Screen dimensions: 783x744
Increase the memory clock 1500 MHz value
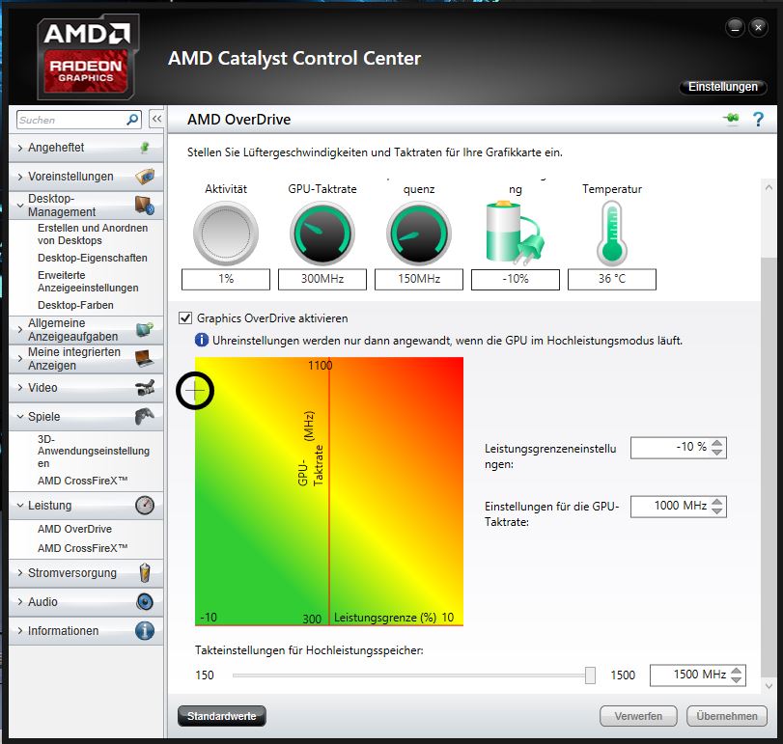click(736, 671)
